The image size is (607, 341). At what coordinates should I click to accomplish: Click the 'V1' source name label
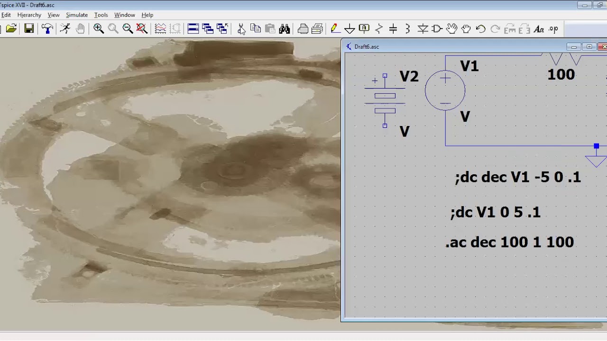[x=469, y=66]
